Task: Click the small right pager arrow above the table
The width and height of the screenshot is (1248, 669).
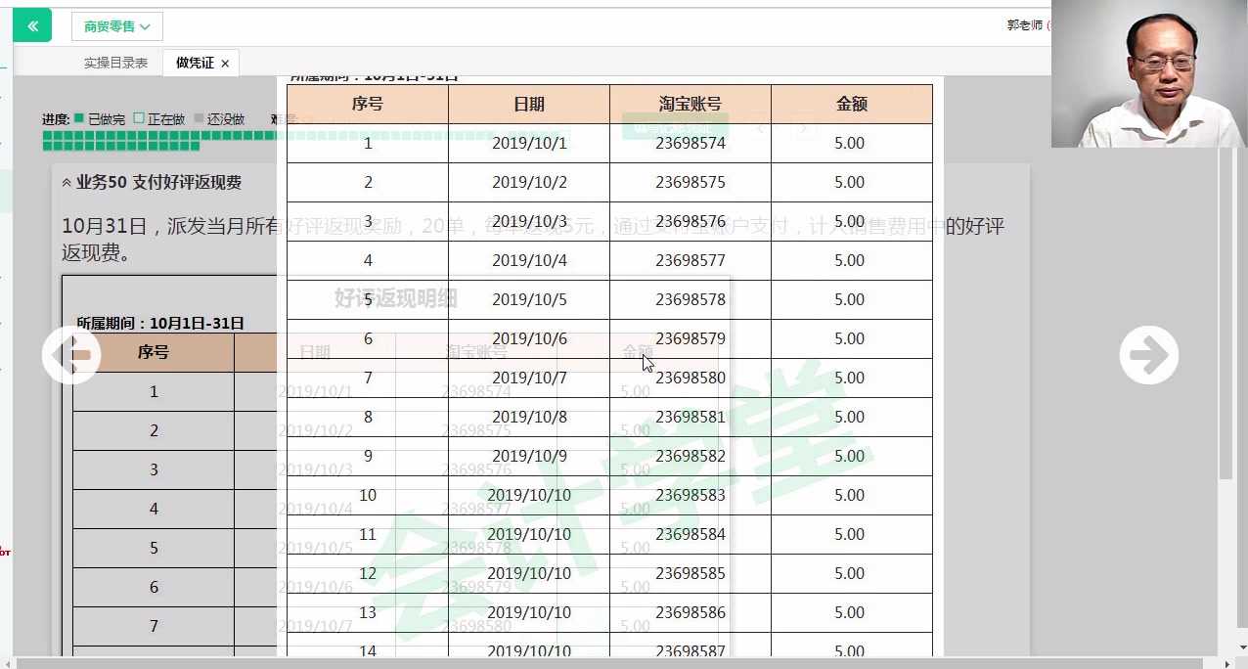Action: tap(802, 127)
